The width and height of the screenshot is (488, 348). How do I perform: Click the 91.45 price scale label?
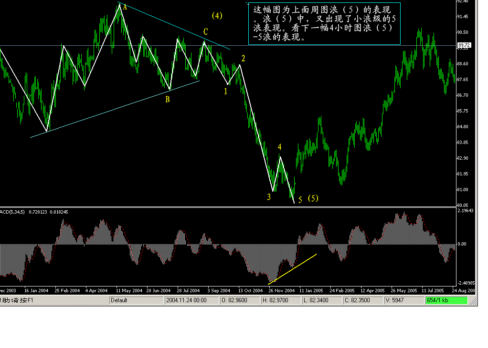click(x=463, y=17)
